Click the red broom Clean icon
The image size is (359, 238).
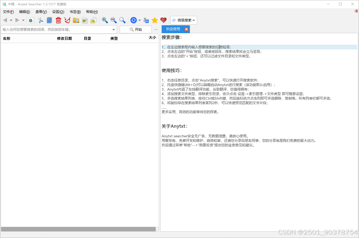[67, 20]
